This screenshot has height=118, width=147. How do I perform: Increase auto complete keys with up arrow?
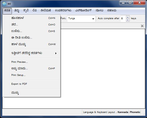click(x=128, y=17)
